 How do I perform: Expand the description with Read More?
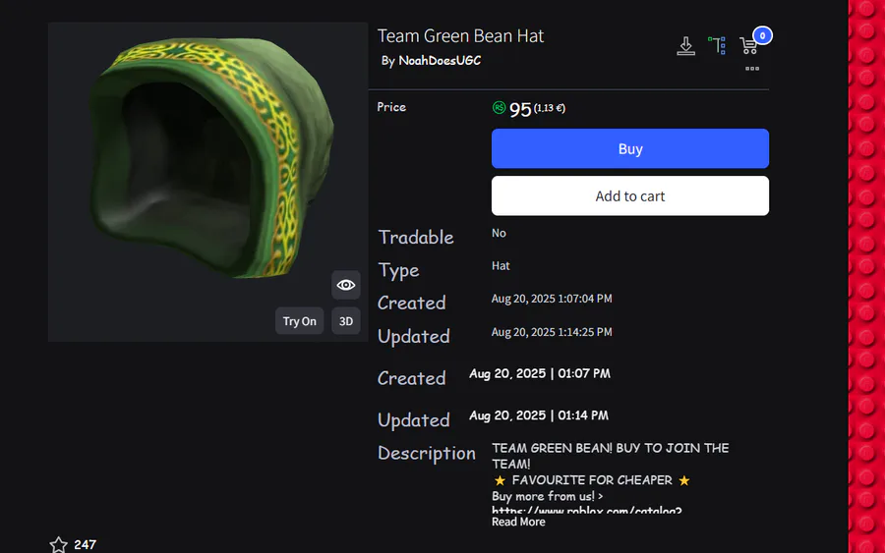pyautogui.click(x=518, y=522)
